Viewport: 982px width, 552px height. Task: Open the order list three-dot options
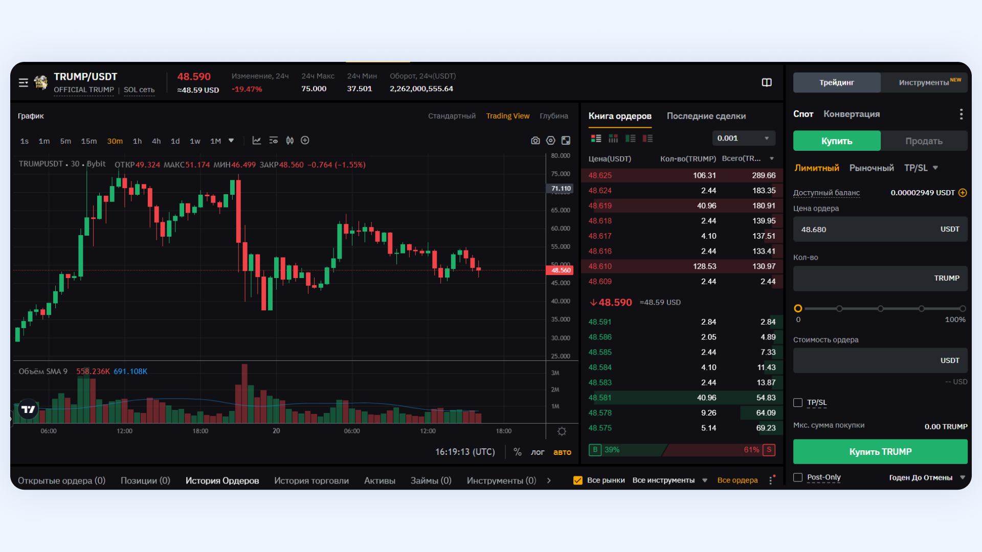[x=771, y=480]
